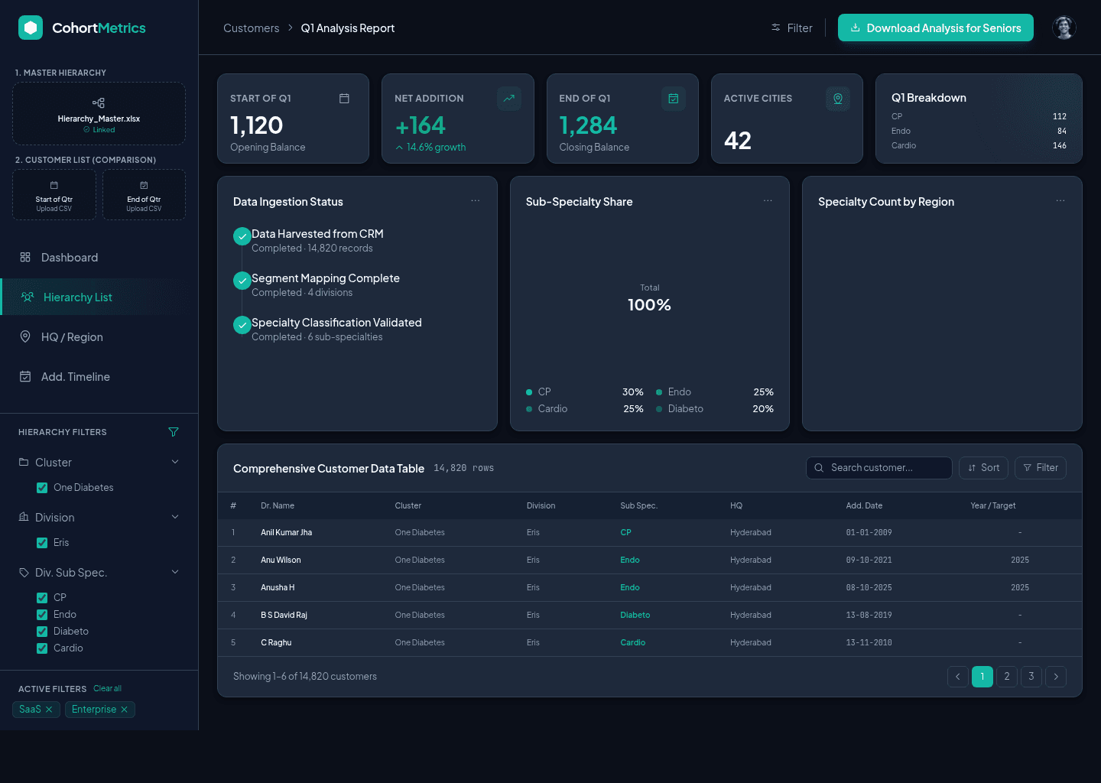
Task: Click the calendar check icon on End of Q1 card
Action: (x=674, y=99)
